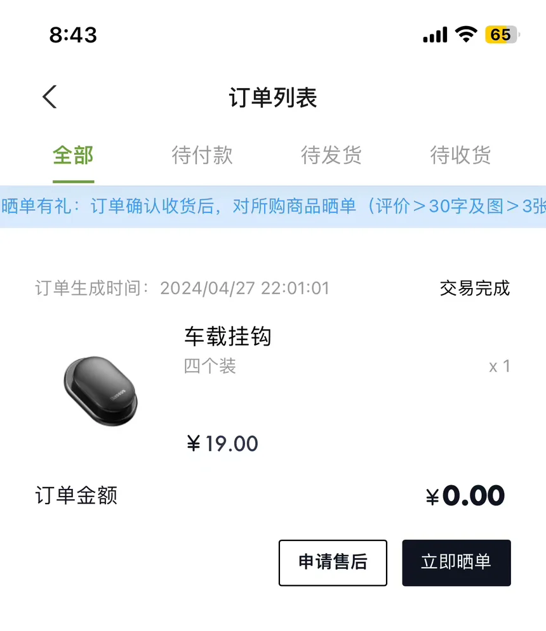The width and height of the screenshot is (546, 631).
Task: Tap the back arrow icon
Action: pyautogui.click(x=50, y=97)
